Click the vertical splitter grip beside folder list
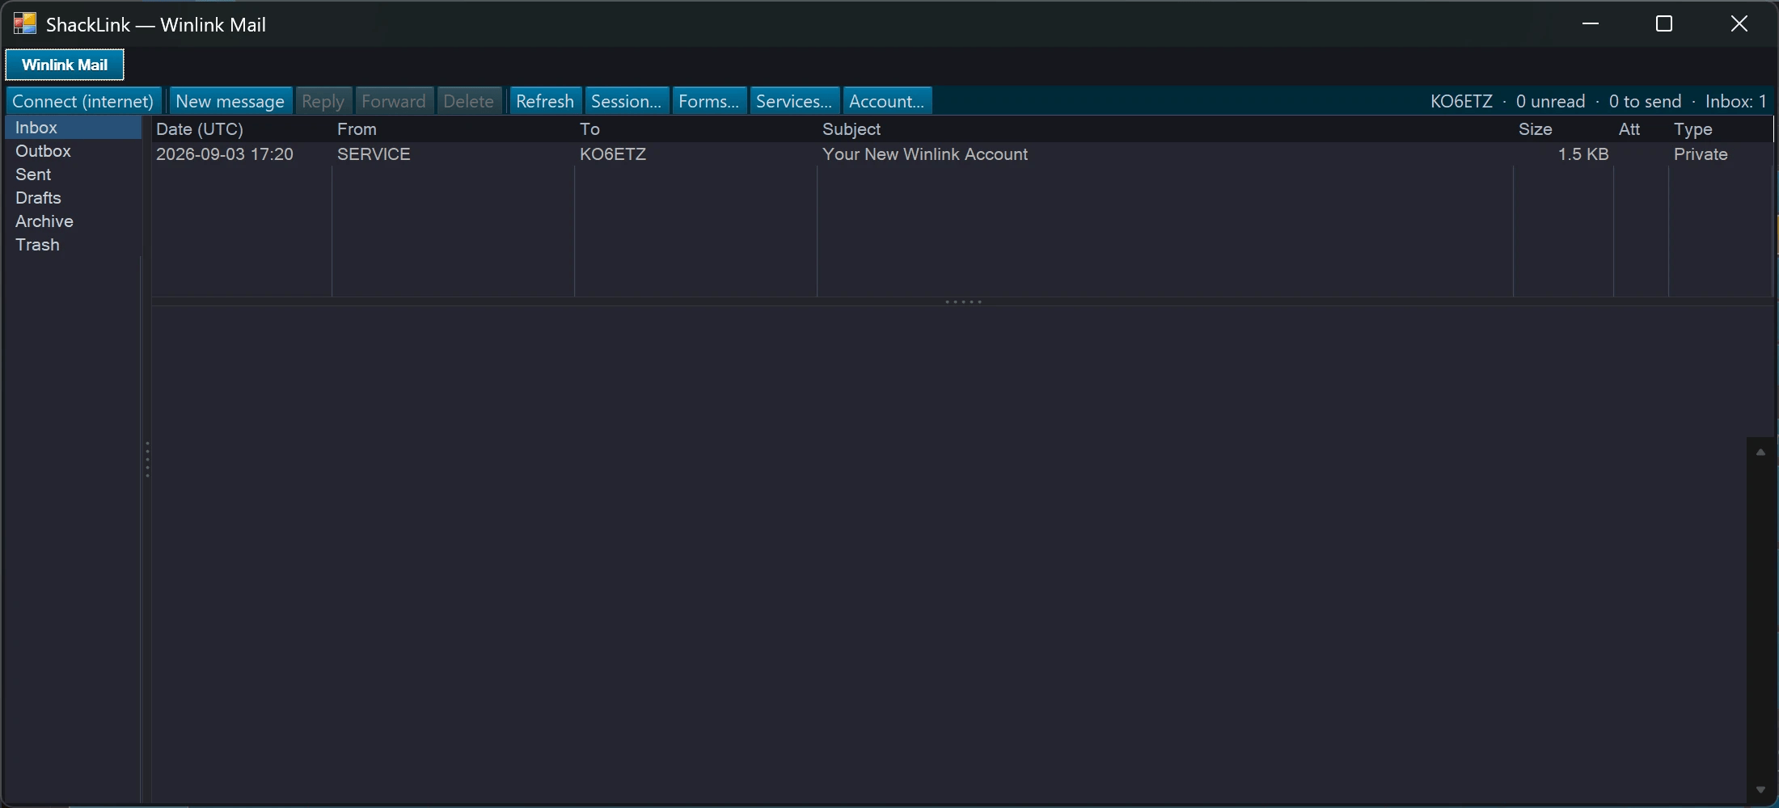1779x808 pixels. pyautogui.click(x=147, y=459)
